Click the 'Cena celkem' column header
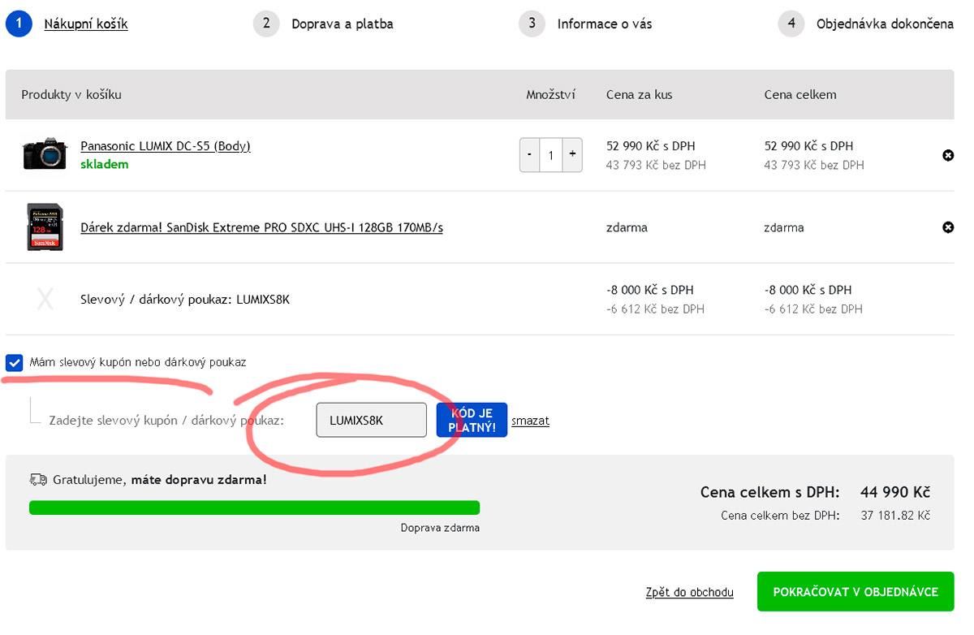This screenshot has height=635, width=974. click(800, 94)
